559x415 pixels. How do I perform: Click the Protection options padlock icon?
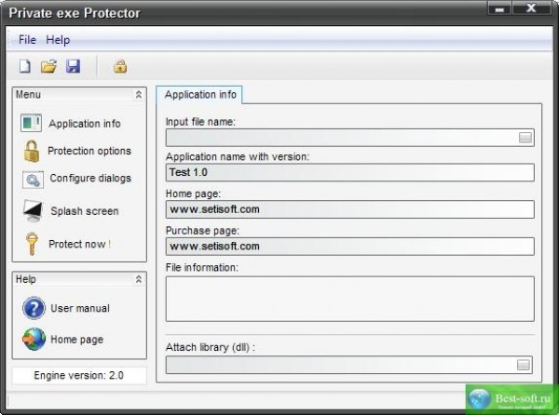(x=32, y=151)
